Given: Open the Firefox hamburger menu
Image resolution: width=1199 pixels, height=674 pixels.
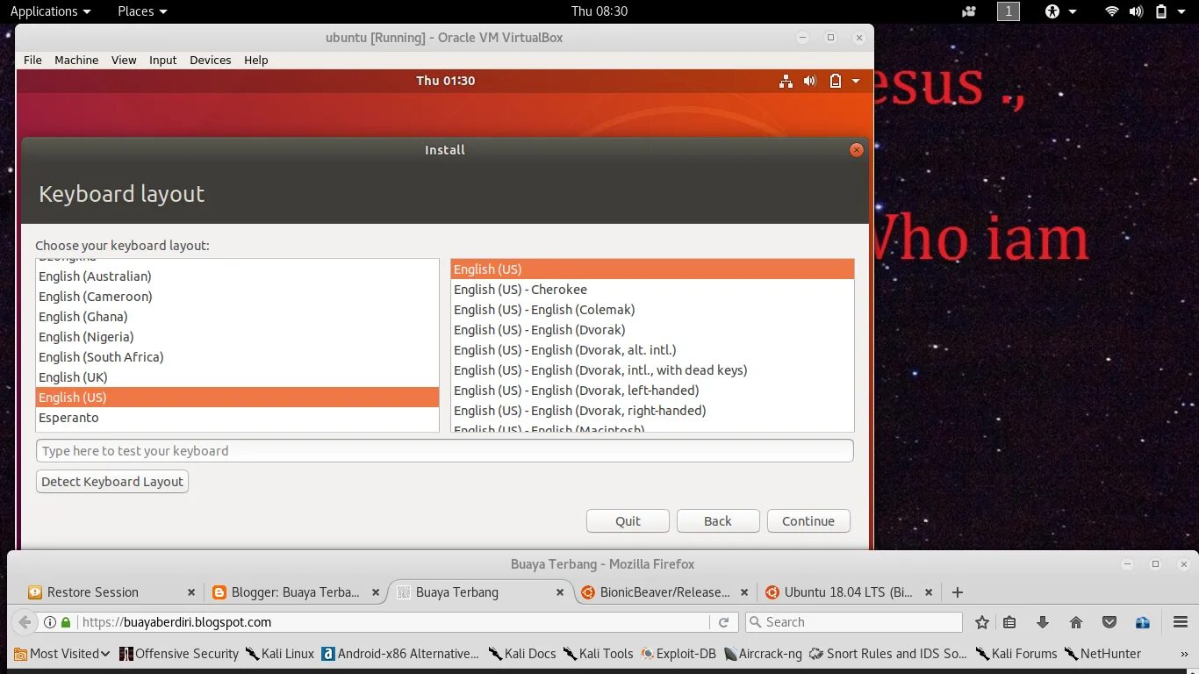Looking at the screenshot, I should (x=1181, y=622).
